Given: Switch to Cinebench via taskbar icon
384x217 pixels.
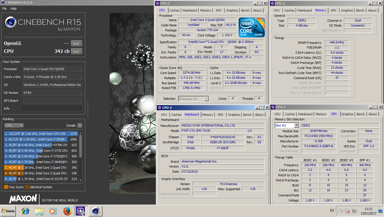Looking at the screenshot, I should [96, 211].
